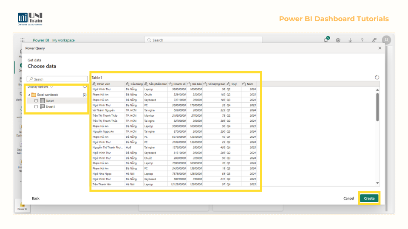
Task: Open the settings gear icon
Action: click(338, 40)
